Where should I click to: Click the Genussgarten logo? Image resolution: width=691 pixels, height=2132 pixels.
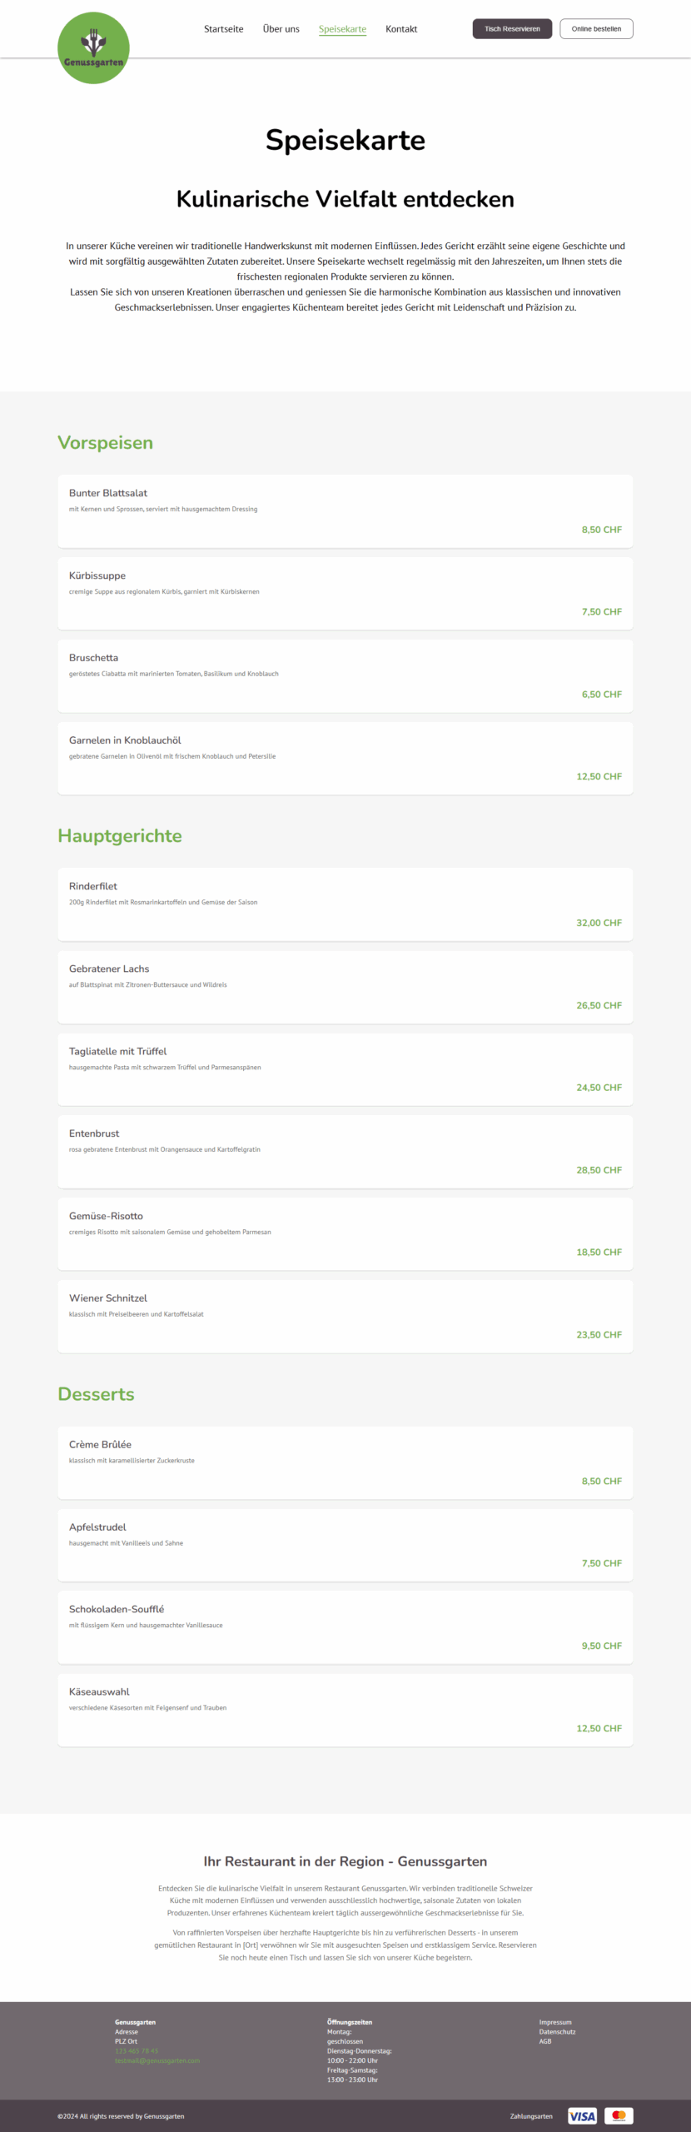(93, 48)
